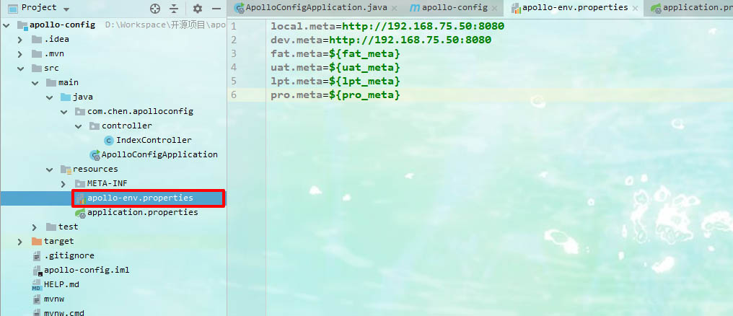
Task: Open the Project view dropdown
Action: 66,9
